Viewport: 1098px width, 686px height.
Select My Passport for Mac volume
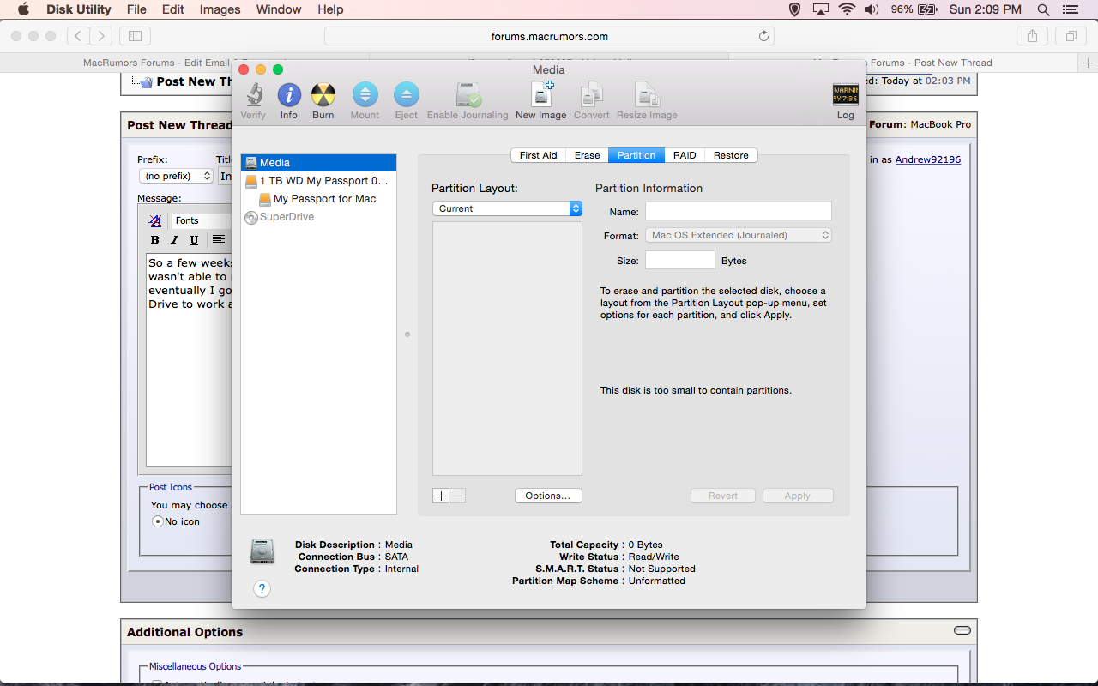tap(318, 199)
